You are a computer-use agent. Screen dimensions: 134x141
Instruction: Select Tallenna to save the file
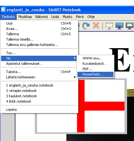[x=39, y=34]
